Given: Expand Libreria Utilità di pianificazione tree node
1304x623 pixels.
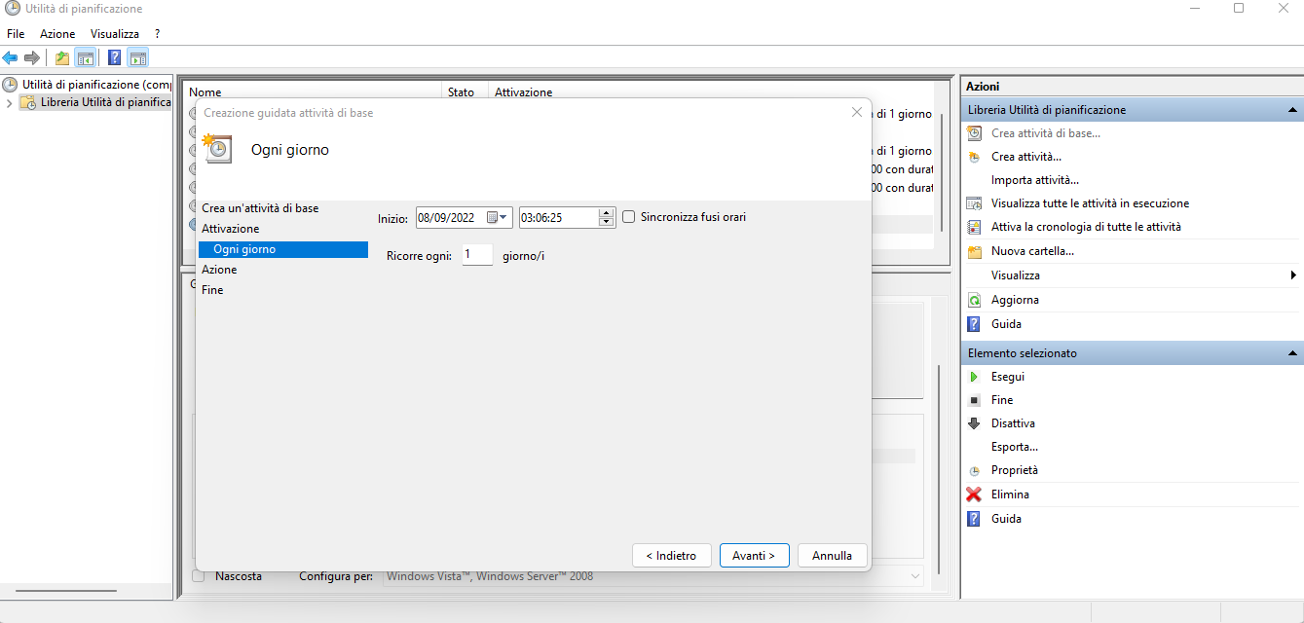Looking at the screenshot, I should click(10, 102).
